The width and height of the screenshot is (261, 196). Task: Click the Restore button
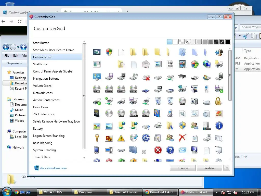tap(210, 168)
